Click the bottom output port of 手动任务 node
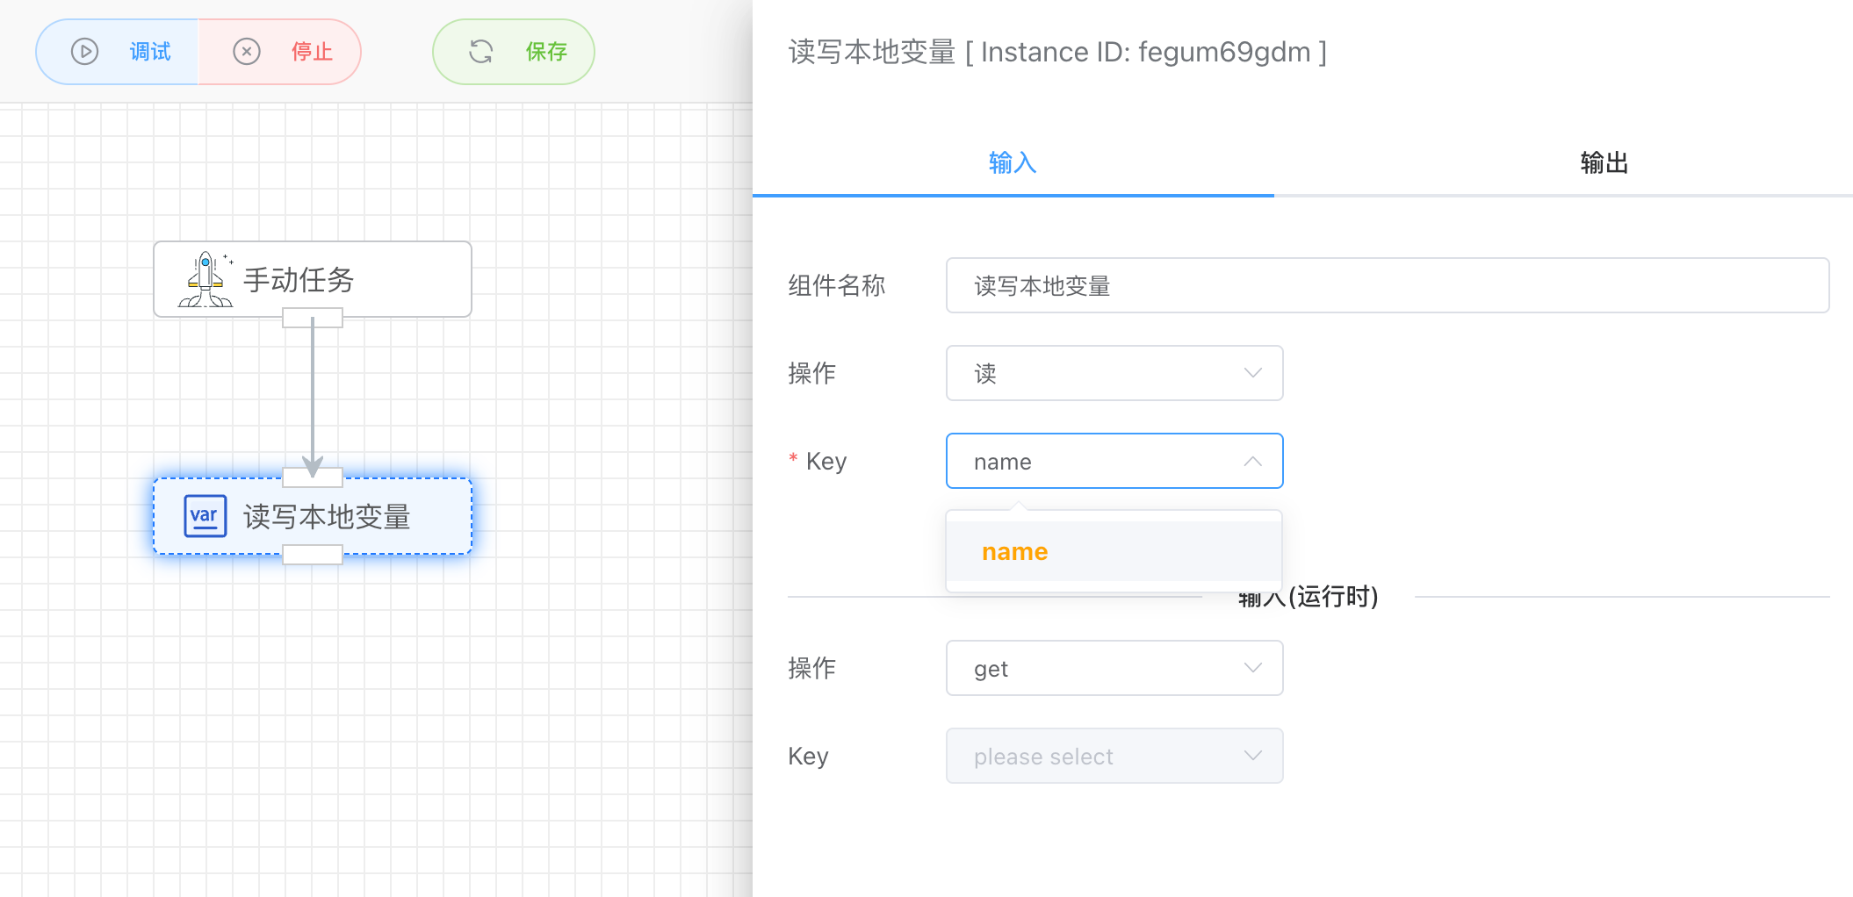 tap(313, 319)
